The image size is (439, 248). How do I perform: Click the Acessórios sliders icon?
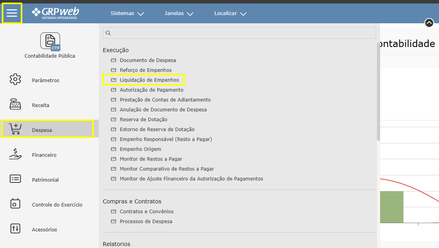(x=15, y=229)
